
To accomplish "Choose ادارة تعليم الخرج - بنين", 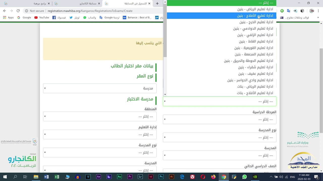I will pos(222,22).
